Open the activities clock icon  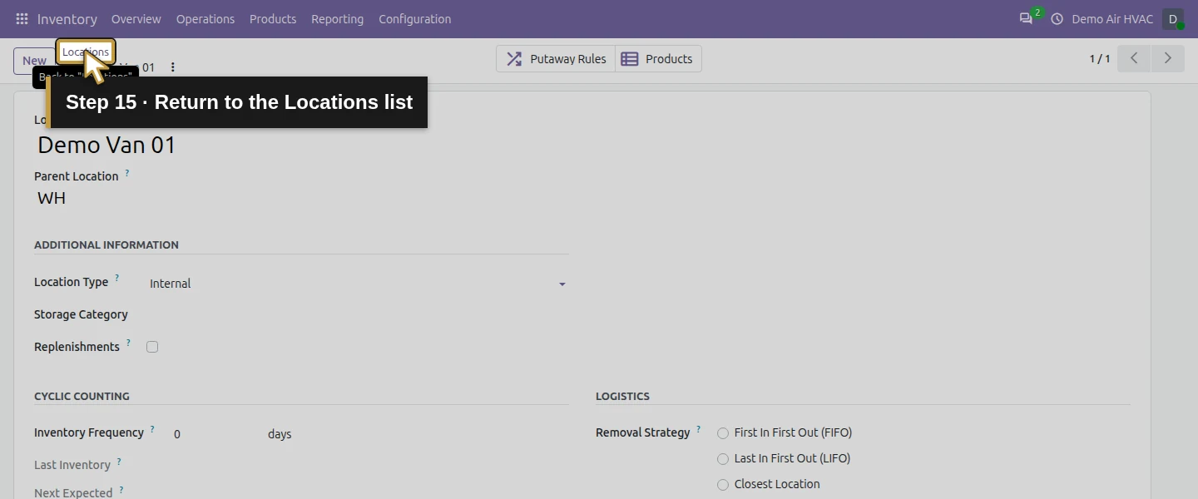coord(1057,18)
